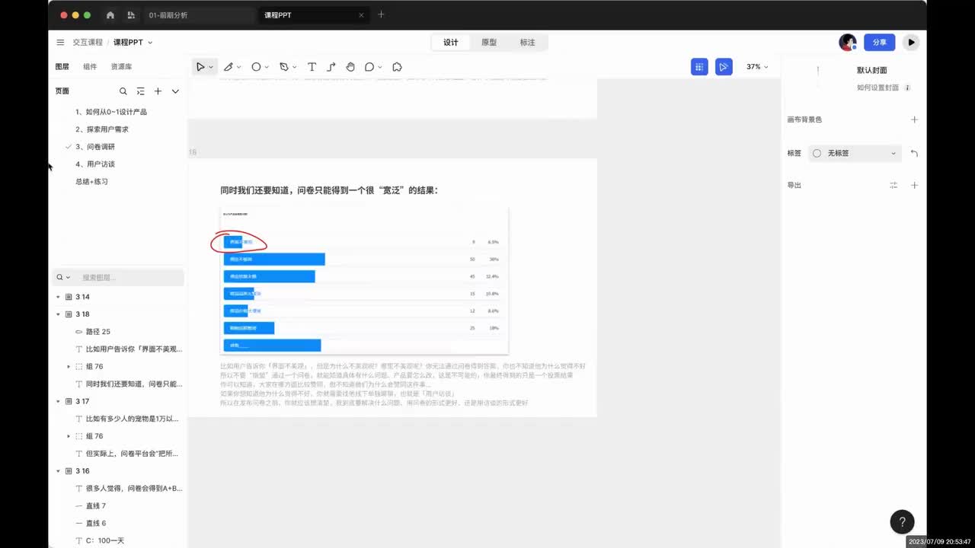Image resolution: width=975 pixels, height=548 pixels.
Task: Switch to the 设计 tab
Action: [451, 43]
